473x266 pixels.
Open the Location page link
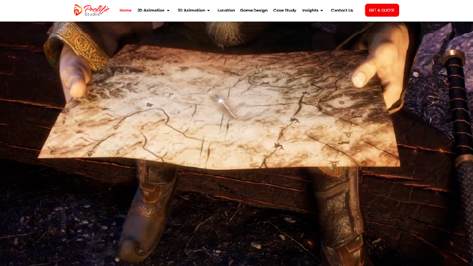tap(226, 10)
